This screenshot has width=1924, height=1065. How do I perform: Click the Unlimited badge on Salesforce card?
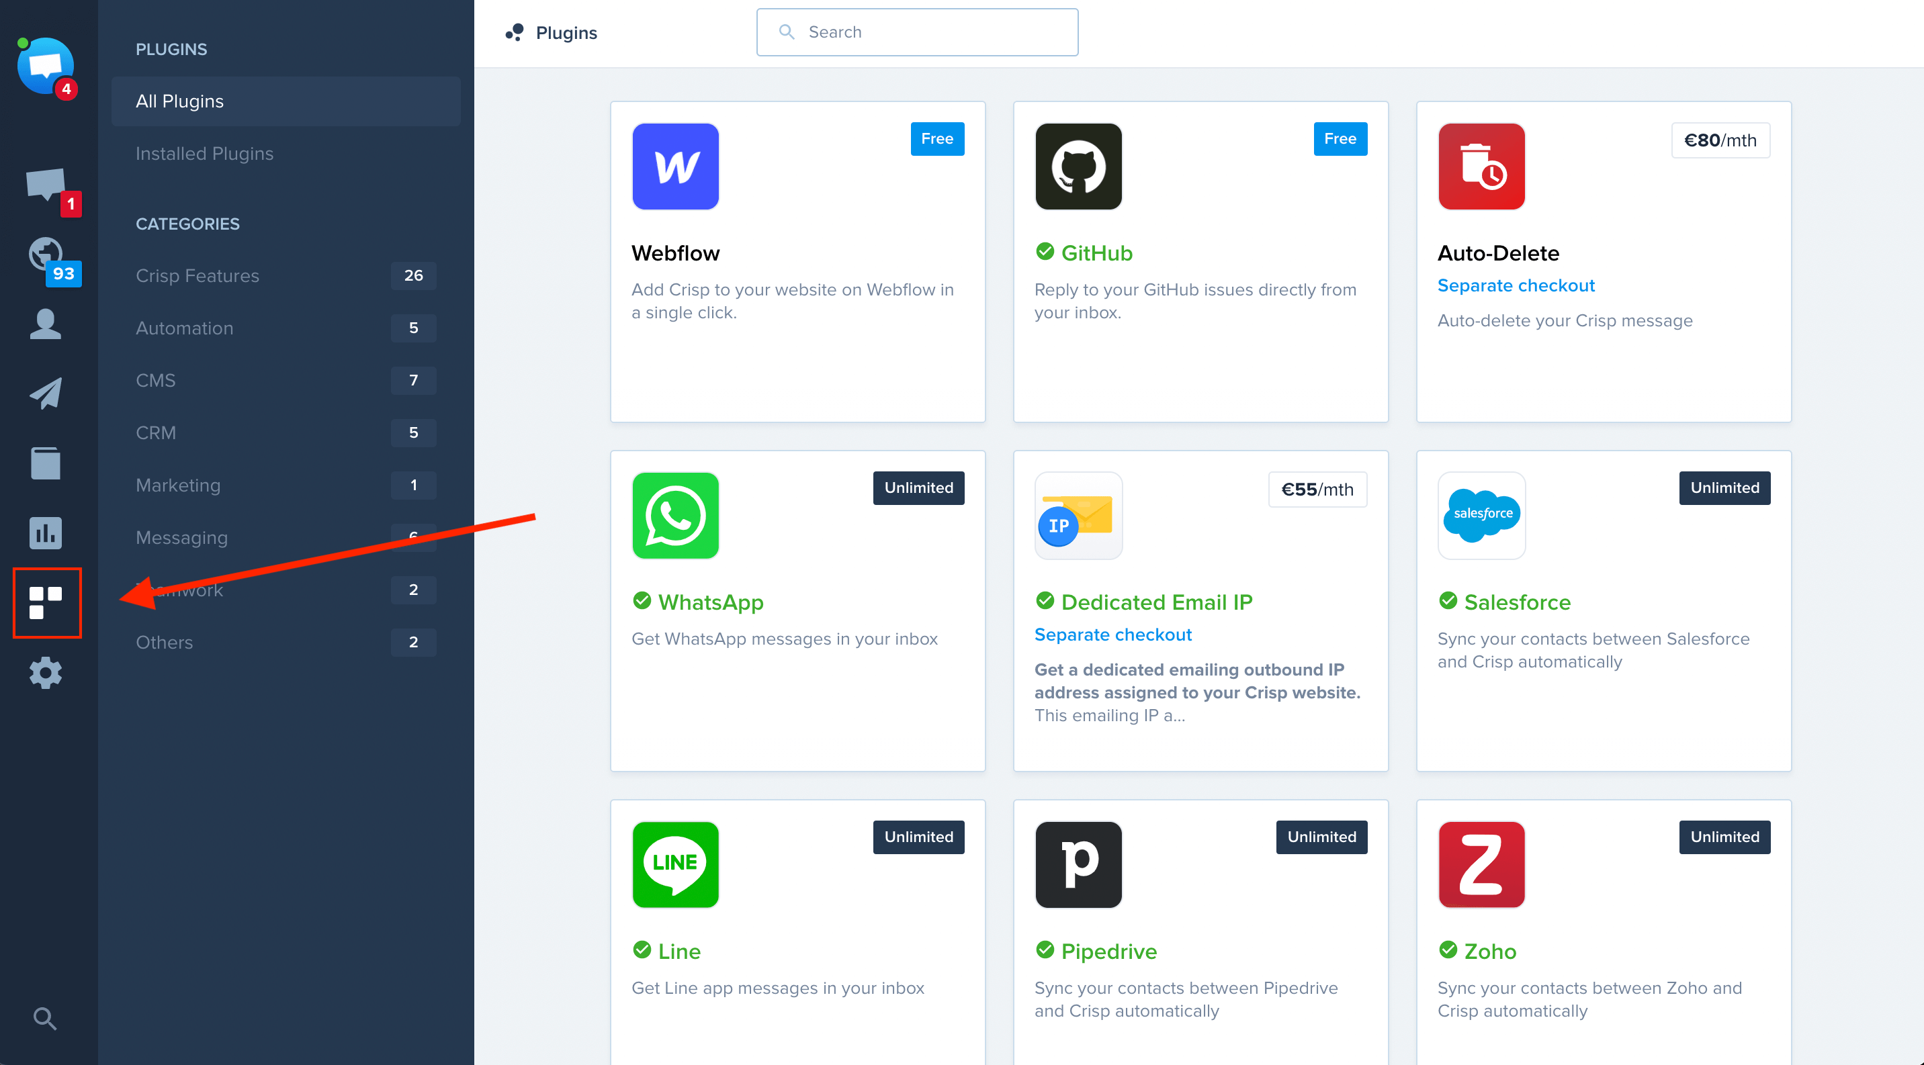(x=1724, y=488)
